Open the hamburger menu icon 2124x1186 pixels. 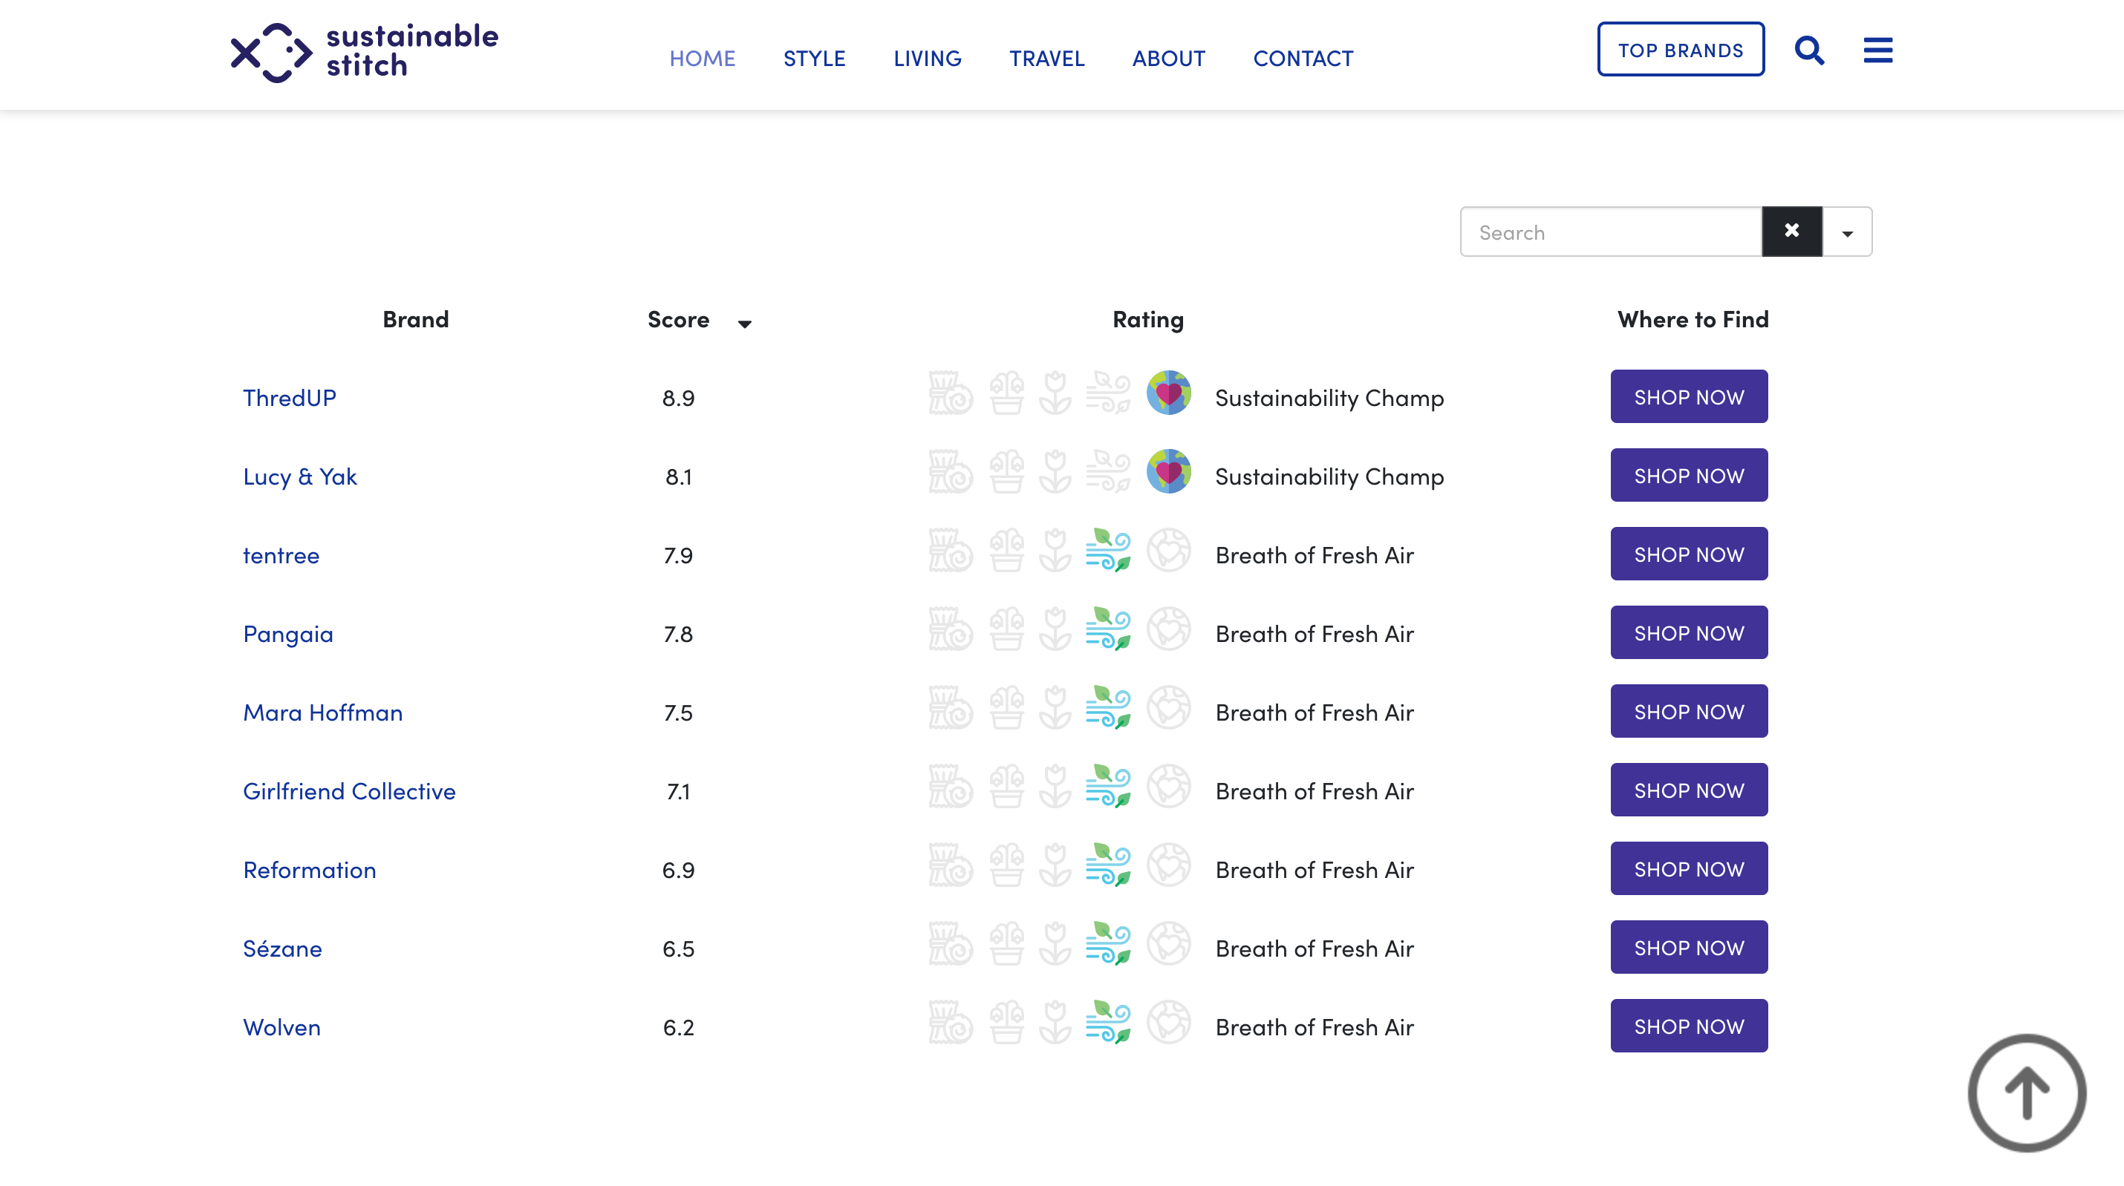coord(1877,50)
